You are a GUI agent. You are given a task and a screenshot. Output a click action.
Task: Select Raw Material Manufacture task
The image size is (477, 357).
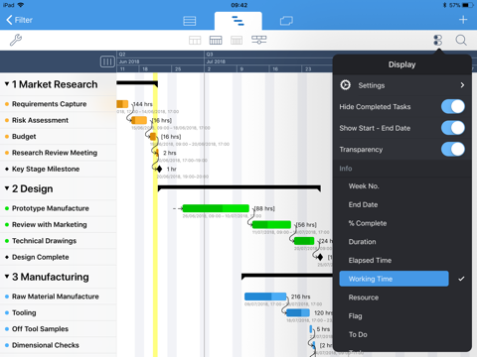point(59,297)
